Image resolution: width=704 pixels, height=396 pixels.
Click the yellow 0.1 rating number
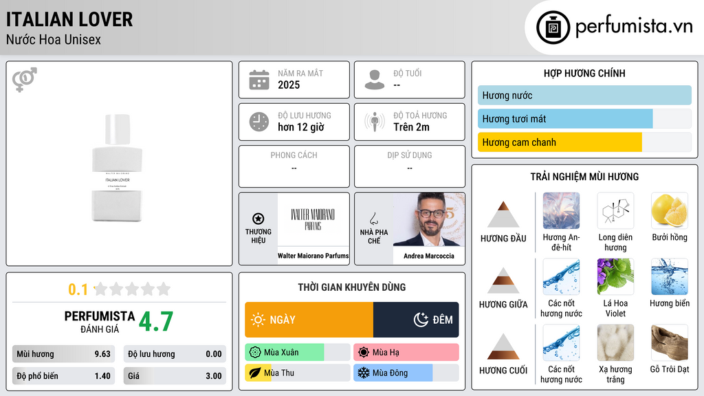pyautogui.click(x=78, y=289)
